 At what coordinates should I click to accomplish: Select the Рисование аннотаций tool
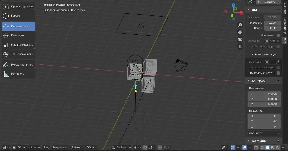point(18,64)
